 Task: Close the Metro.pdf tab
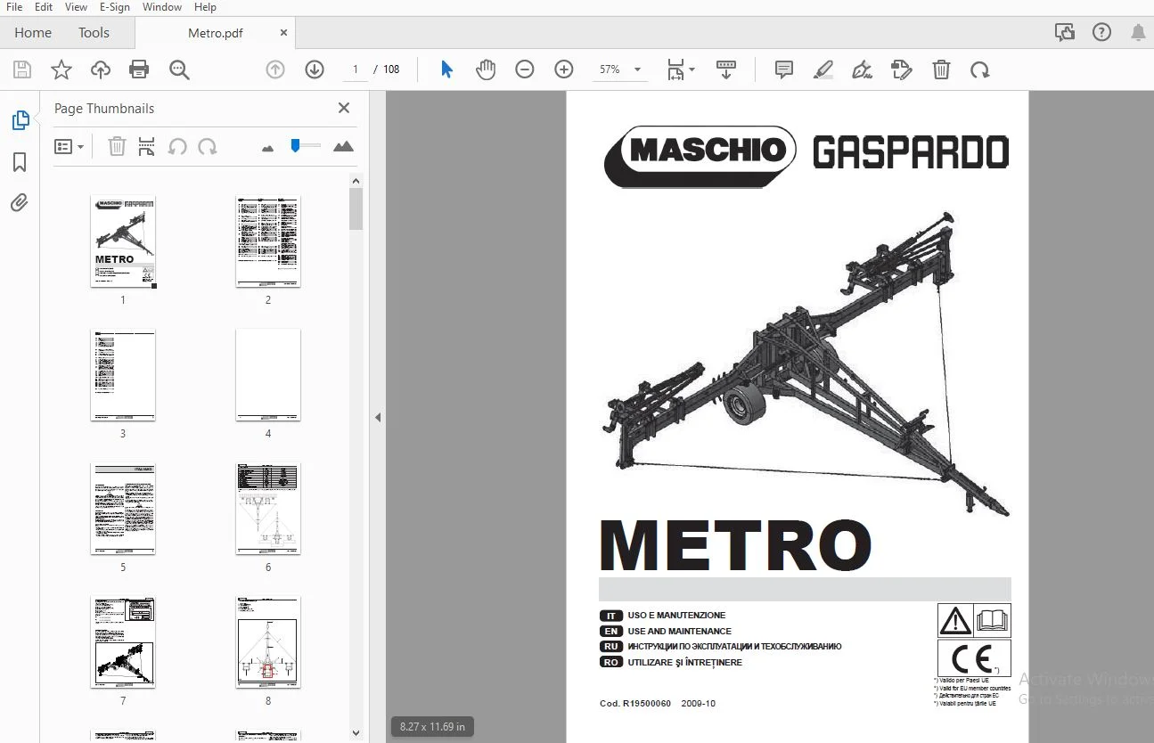(x=284, y=33)
